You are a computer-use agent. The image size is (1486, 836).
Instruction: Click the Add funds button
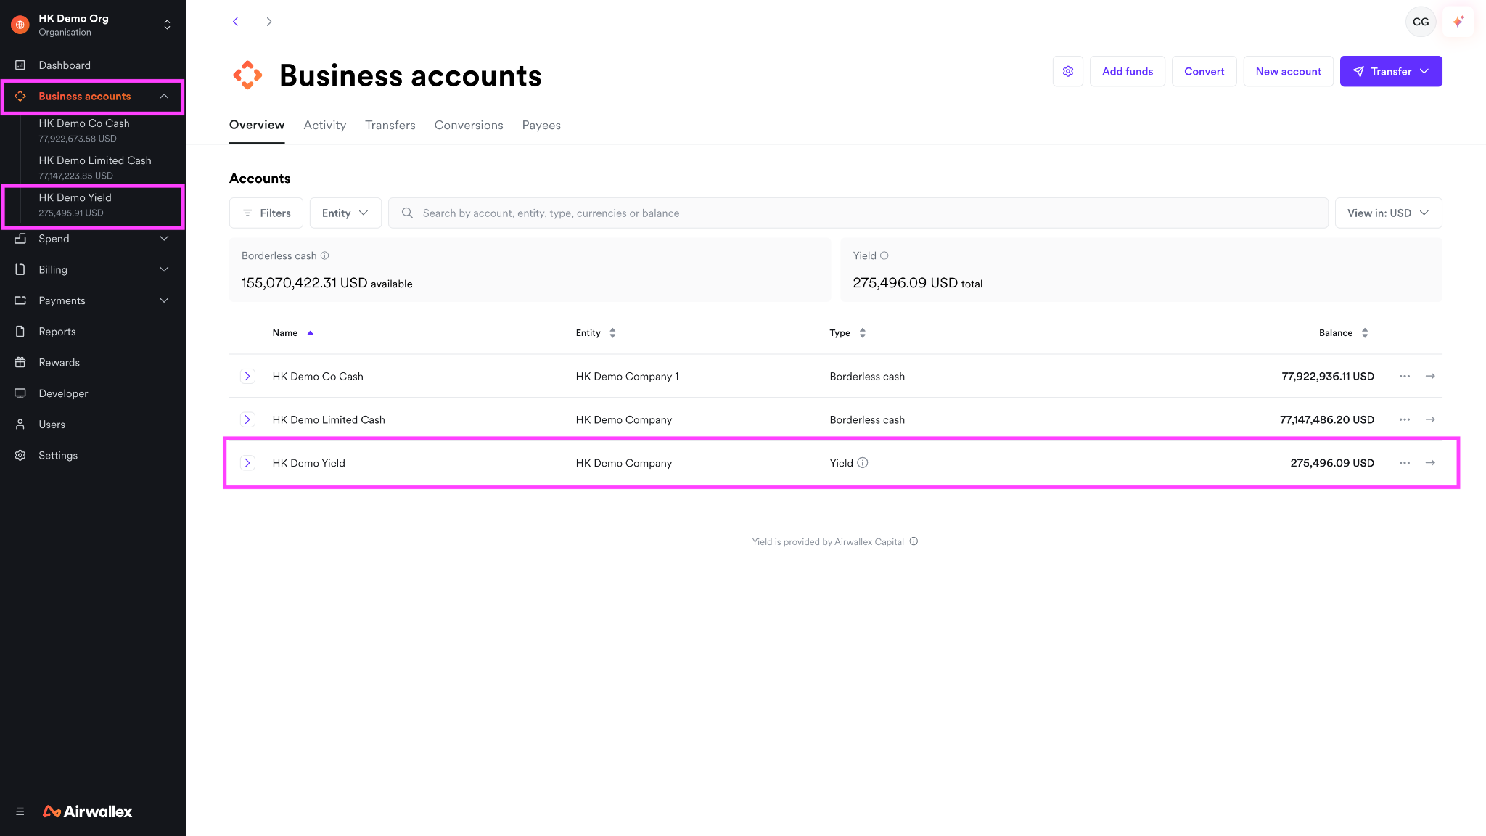coord(1128,71)
